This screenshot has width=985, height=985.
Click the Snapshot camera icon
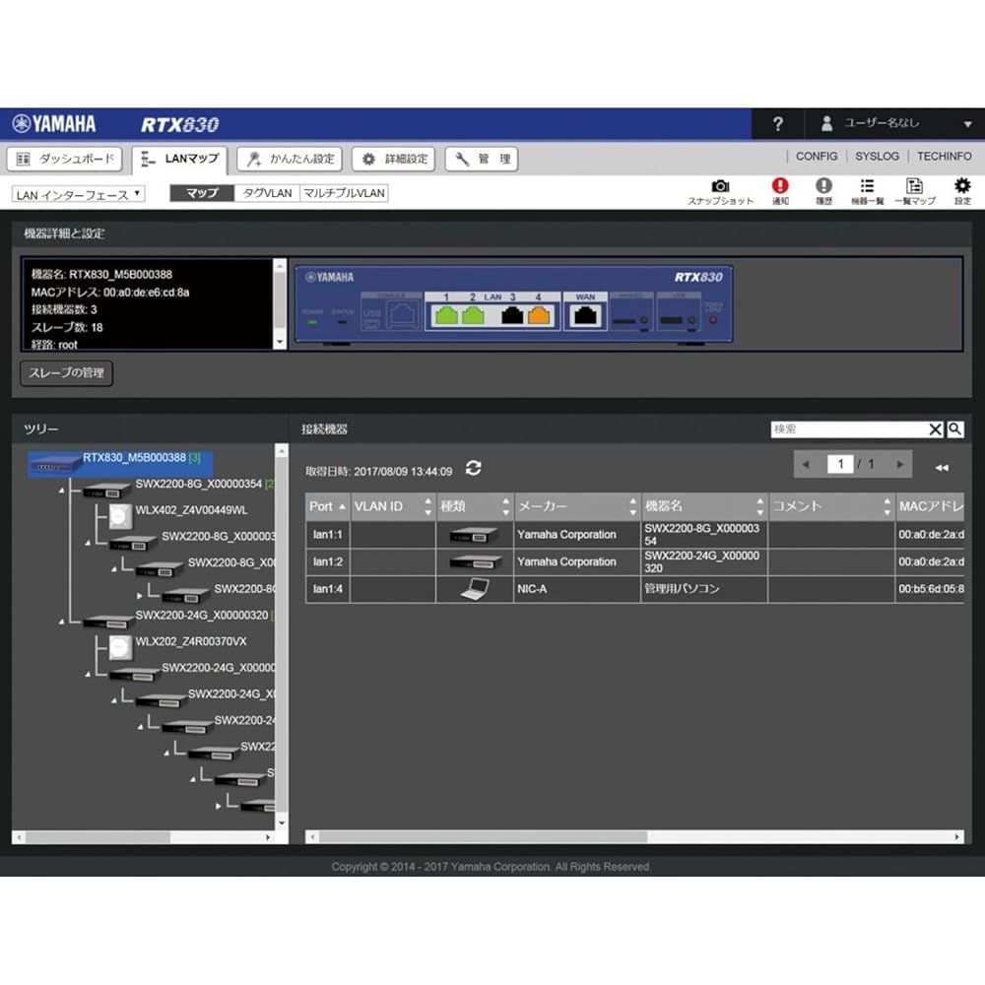click(x=720, y=186)
